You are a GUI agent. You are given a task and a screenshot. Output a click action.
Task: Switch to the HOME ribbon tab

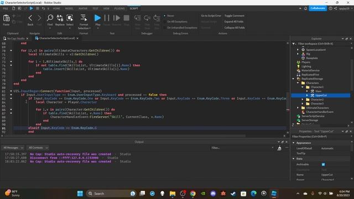(x=56, y=8)
